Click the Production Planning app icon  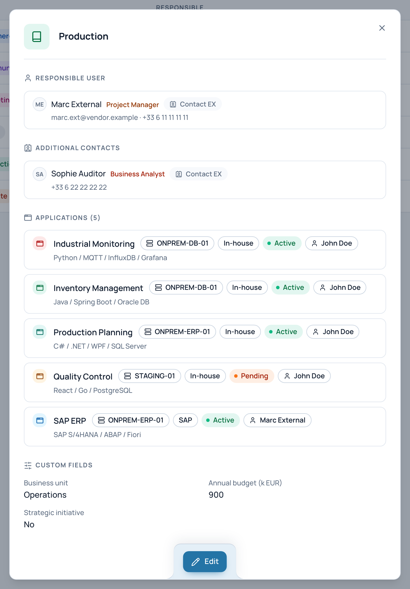click(40, 332)
